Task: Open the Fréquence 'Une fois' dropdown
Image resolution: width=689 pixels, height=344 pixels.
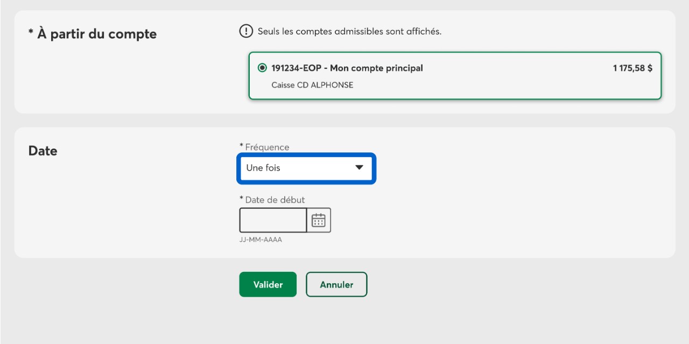Action: (x=306, y=168)
